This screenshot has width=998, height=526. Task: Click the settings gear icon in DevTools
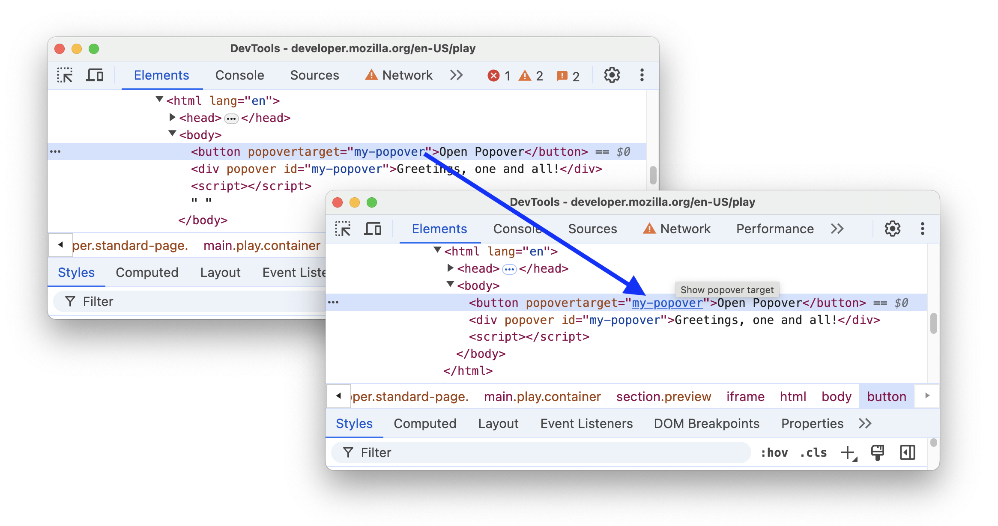tap(893, 229)
